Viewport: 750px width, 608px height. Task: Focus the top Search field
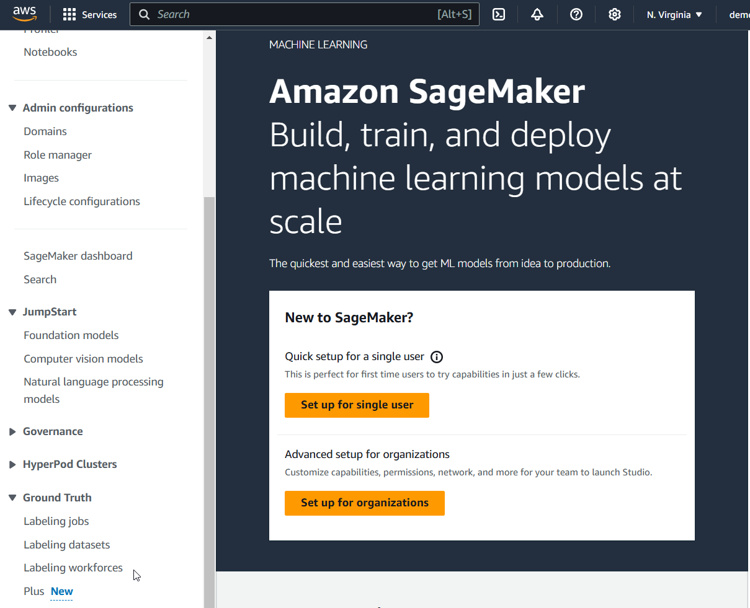coord(304,14)
